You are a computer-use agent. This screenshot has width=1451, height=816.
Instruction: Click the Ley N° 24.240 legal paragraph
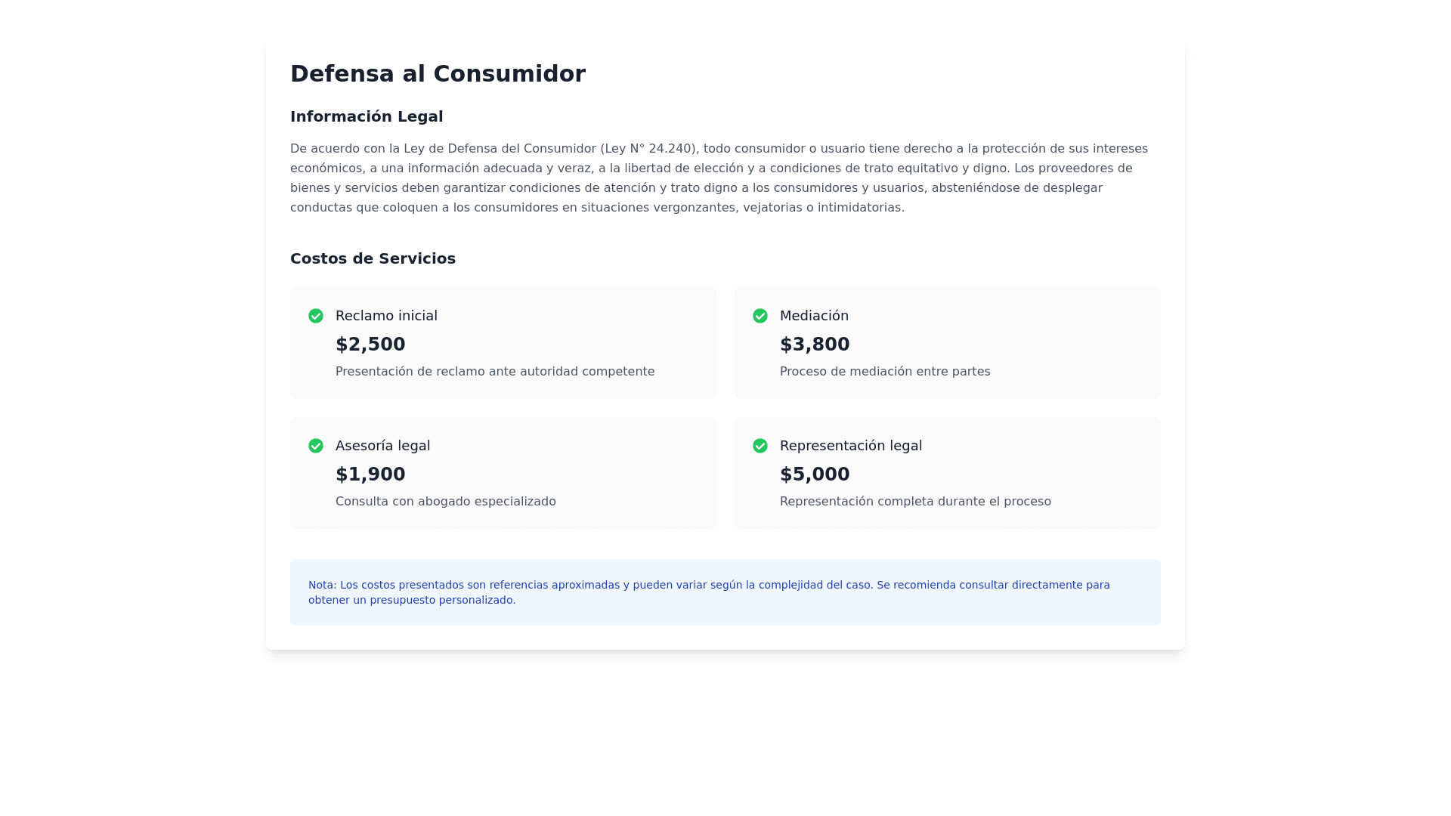point(718,178)
